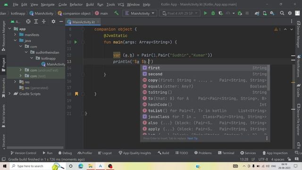Open IDE settings gear in top toolbar
This screenshot has height=170, width=302.
(290, 13)
